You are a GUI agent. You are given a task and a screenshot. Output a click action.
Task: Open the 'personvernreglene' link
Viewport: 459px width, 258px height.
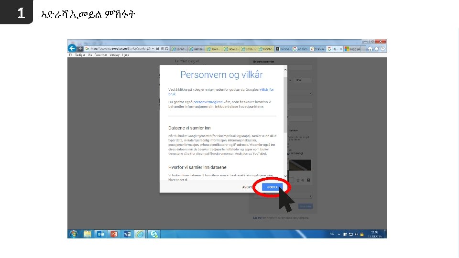[x=208, y=102]
